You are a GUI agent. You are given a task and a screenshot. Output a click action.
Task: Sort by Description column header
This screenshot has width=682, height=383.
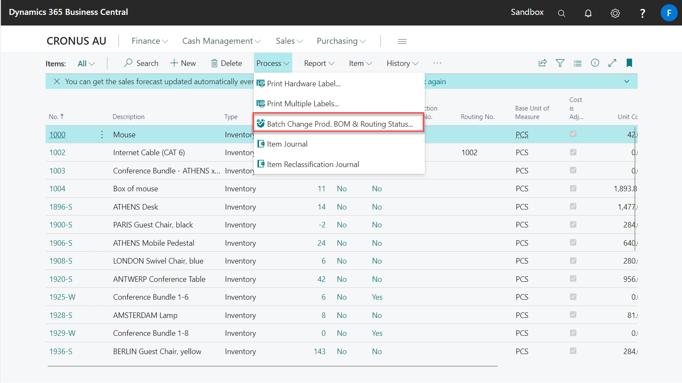(x=129, y=117)
